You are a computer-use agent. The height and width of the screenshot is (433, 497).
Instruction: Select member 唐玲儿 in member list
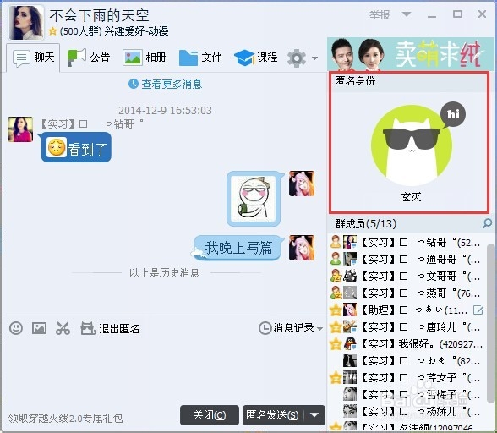coord(407,326)
